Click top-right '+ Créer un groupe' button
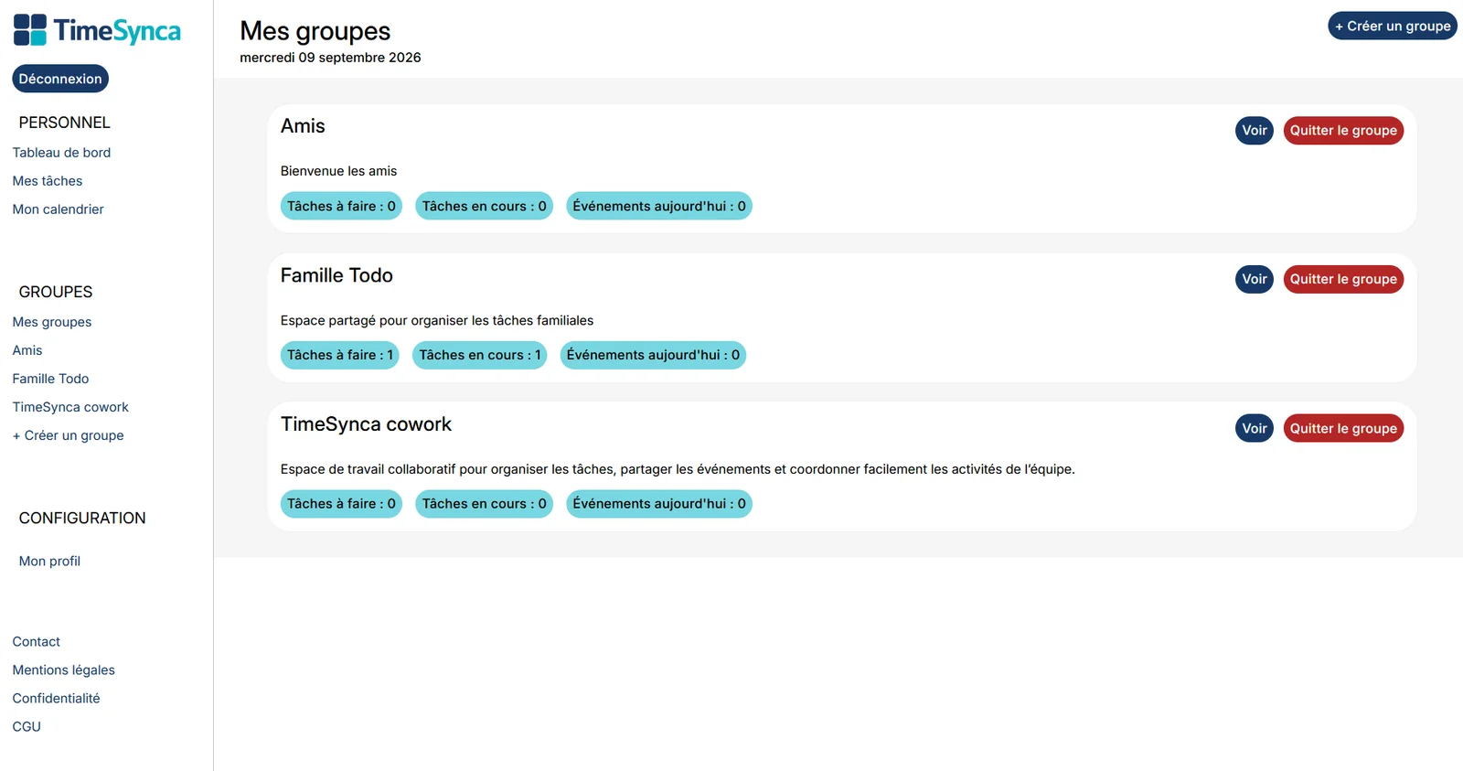This screenshot has width=1463, height=771. click(1392, 26)
